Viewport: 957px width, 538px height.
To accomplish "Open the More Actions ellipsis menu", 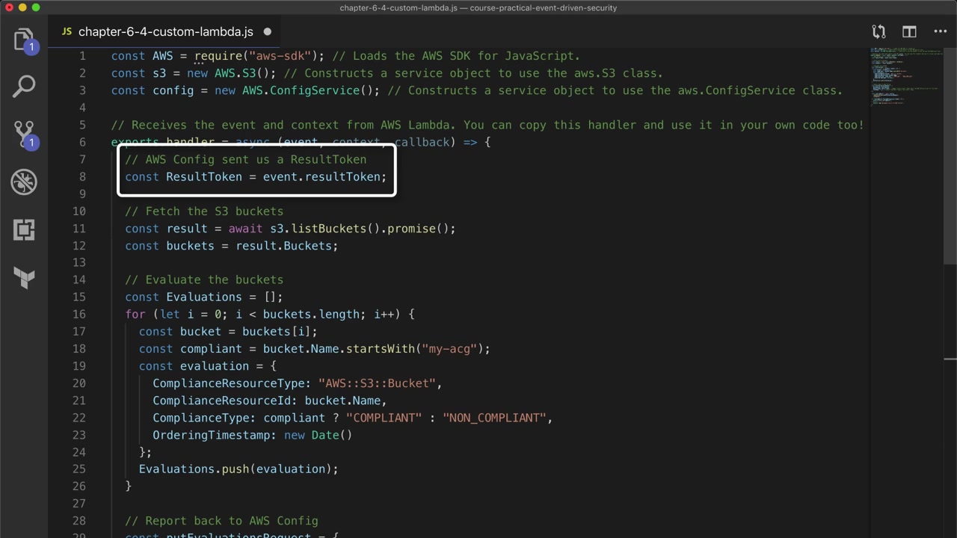I will click(941, 31).
